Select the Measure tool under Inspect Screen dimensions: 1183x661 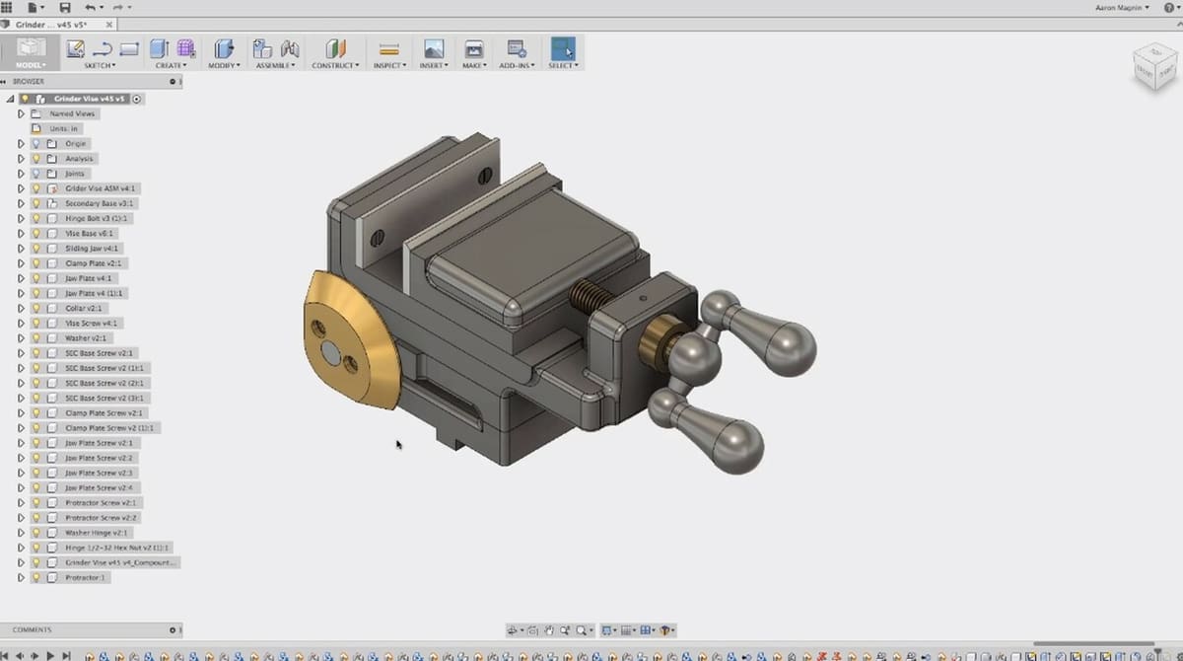388,48
